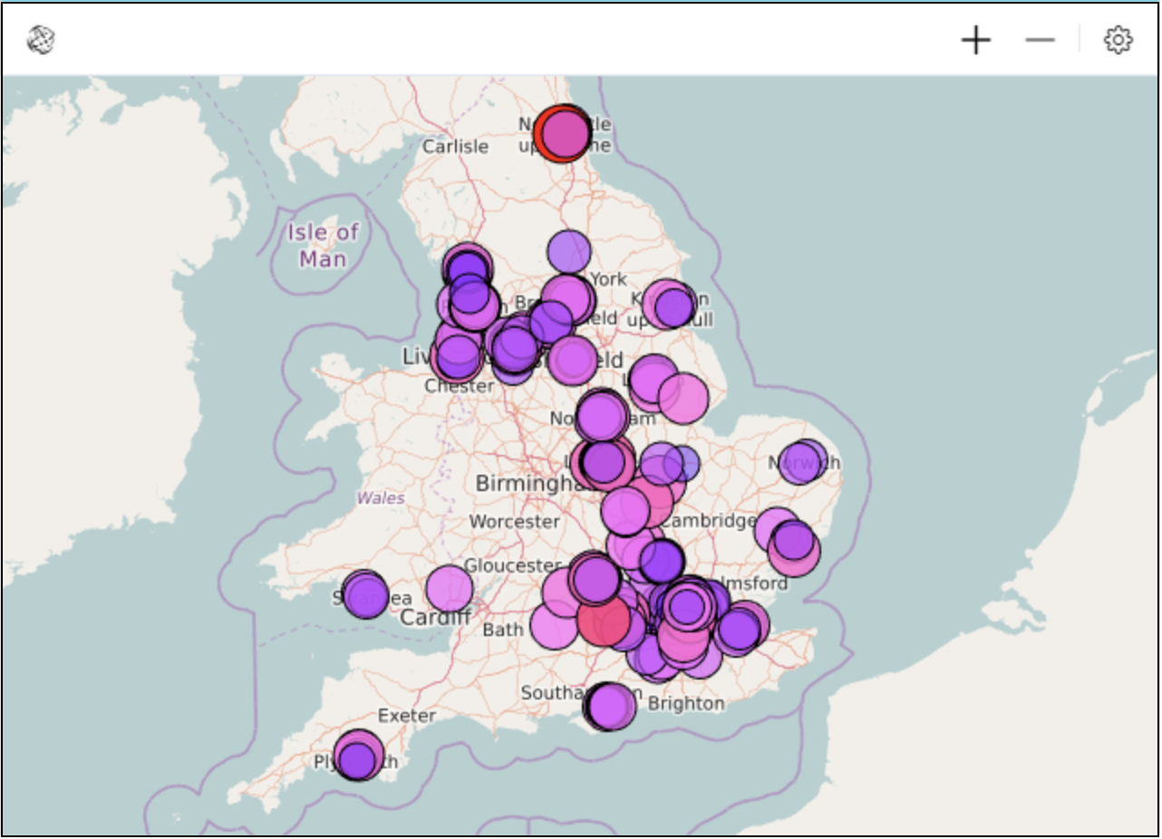Image resolution: width=1162 pixels, height=839 pixels.
Task: Zoom in with the plus icon
Action: pyautogui.click(x=975, y=40)
